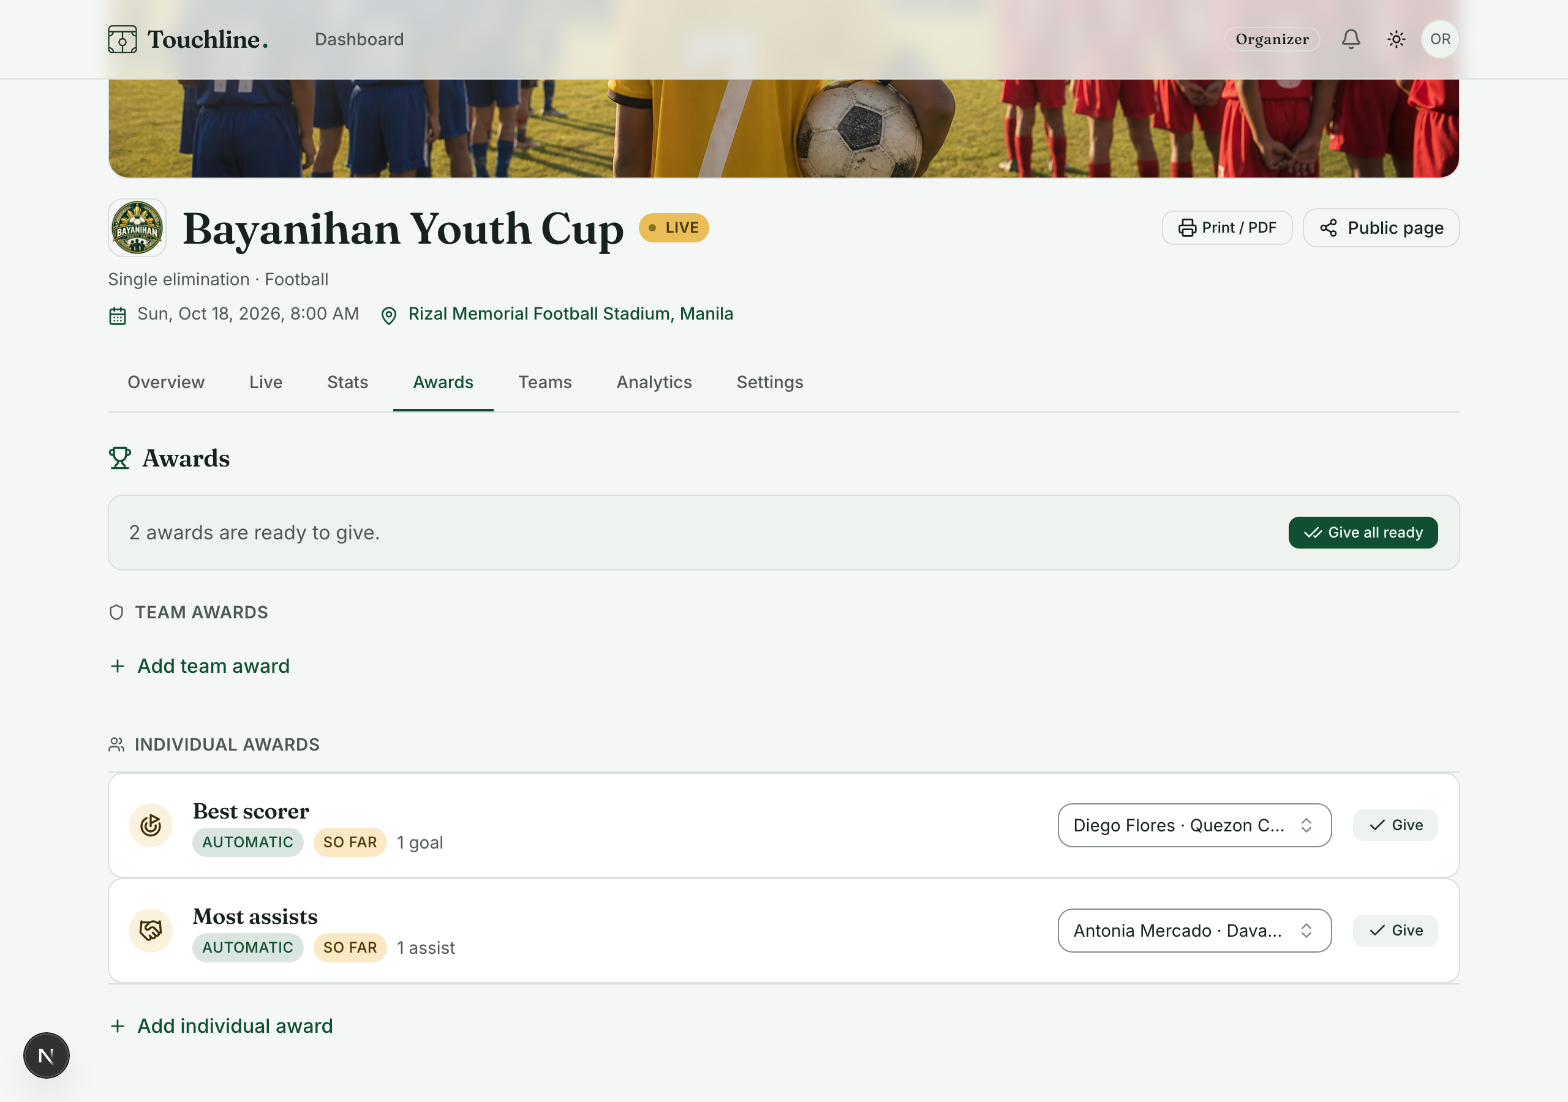Click the Awards trophy icon
Image resolution: width=1568 pixels, height=1102 pixels.
pos(119,458)
